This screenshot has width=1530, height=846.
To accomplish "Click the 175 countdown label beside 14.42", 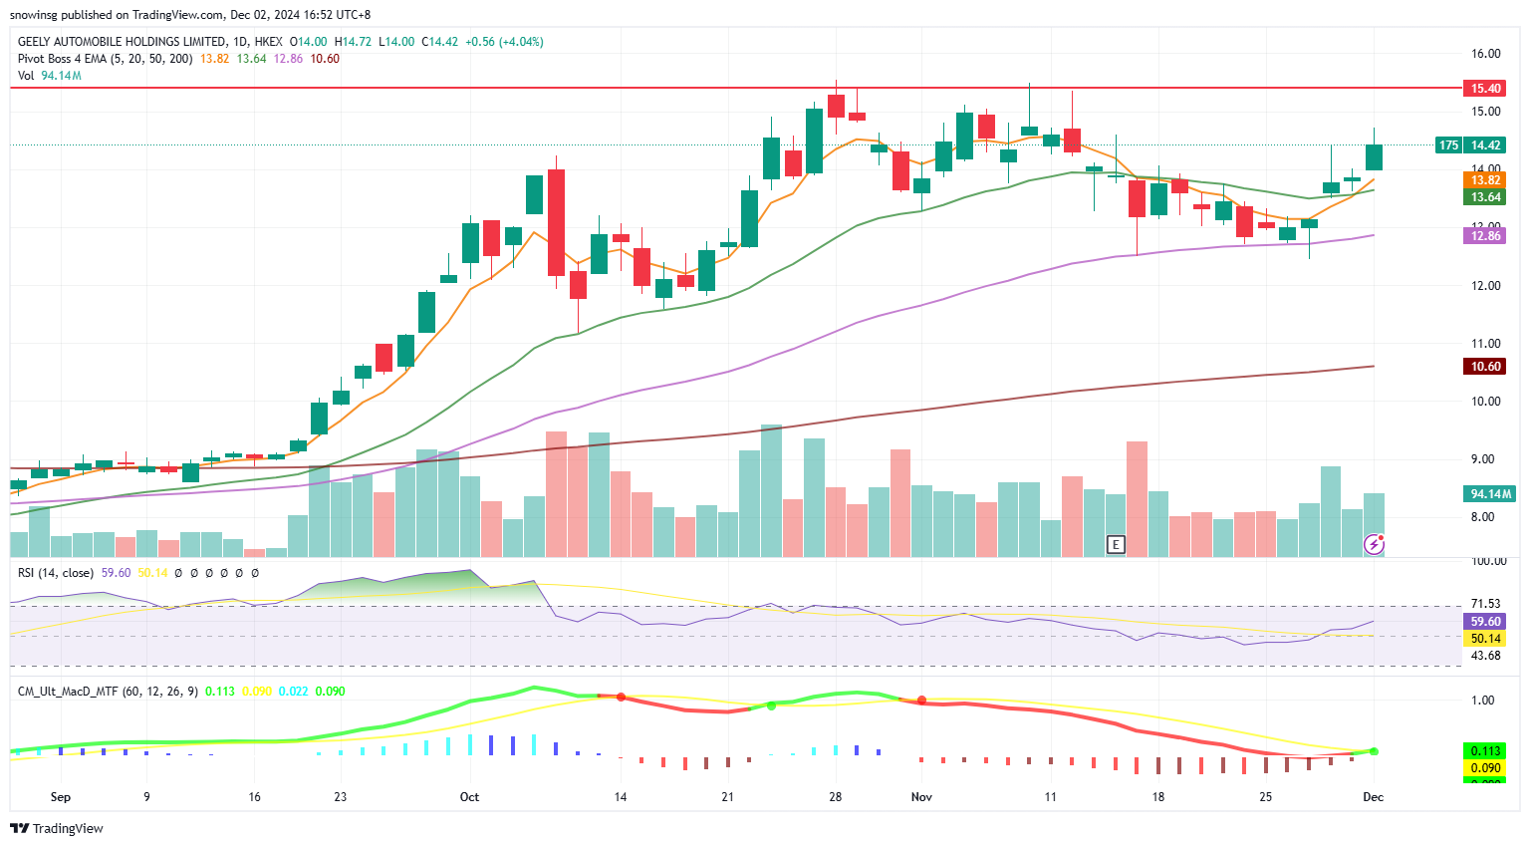I will 1448,145.
